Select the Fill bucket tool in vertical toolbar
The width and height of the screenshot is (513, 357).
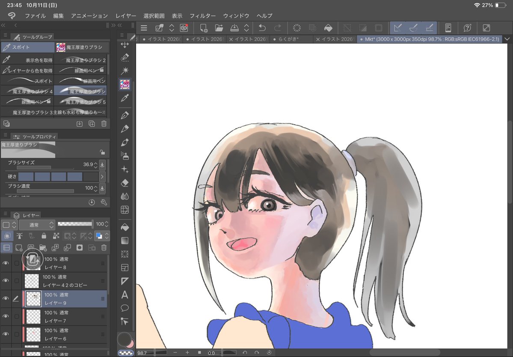tap(125, 227)
